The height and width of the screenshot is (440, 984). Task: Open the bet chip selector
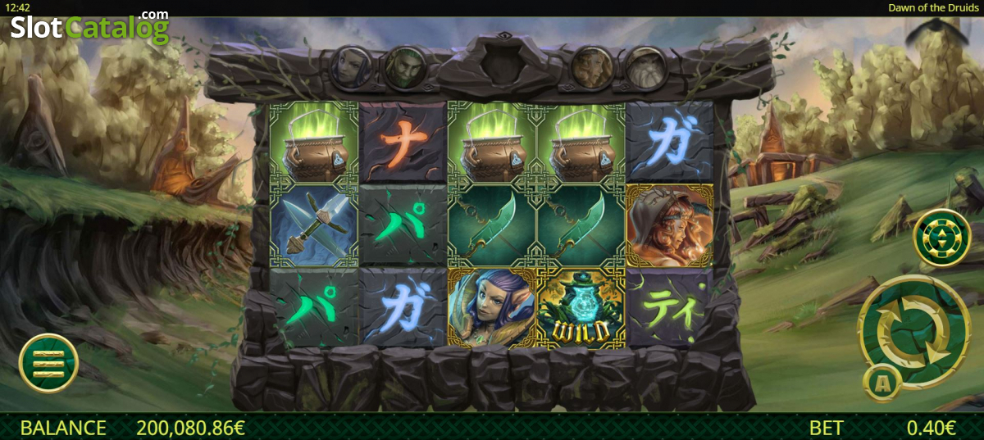(x=941, y=238)
